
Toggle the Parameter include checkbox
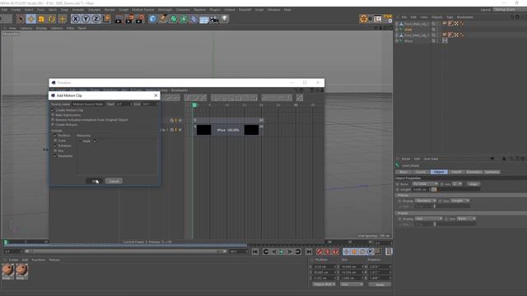click(x=55, y=155)
